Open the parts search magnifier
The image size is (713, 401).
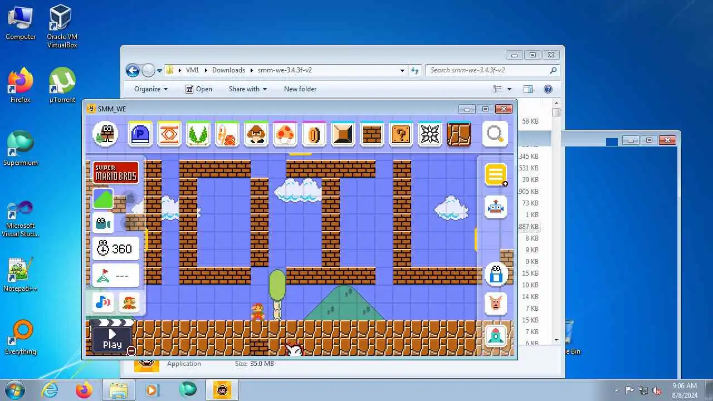click(495, 134)
